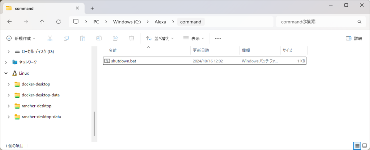The image size is (370, 150).
Task: Click the Cut scissors icon
Action: pyautogui.click(x=50, y=38)
